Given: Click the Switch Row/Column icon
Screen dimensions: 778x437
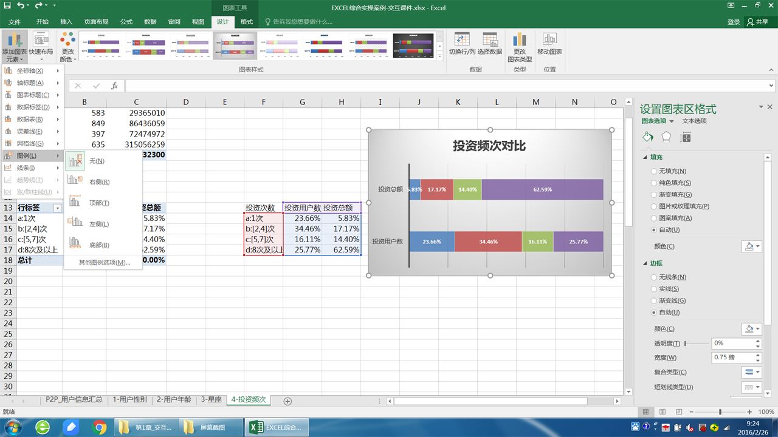Looking at the screenshot, I should pyautogui.click(x=462, y=44).
